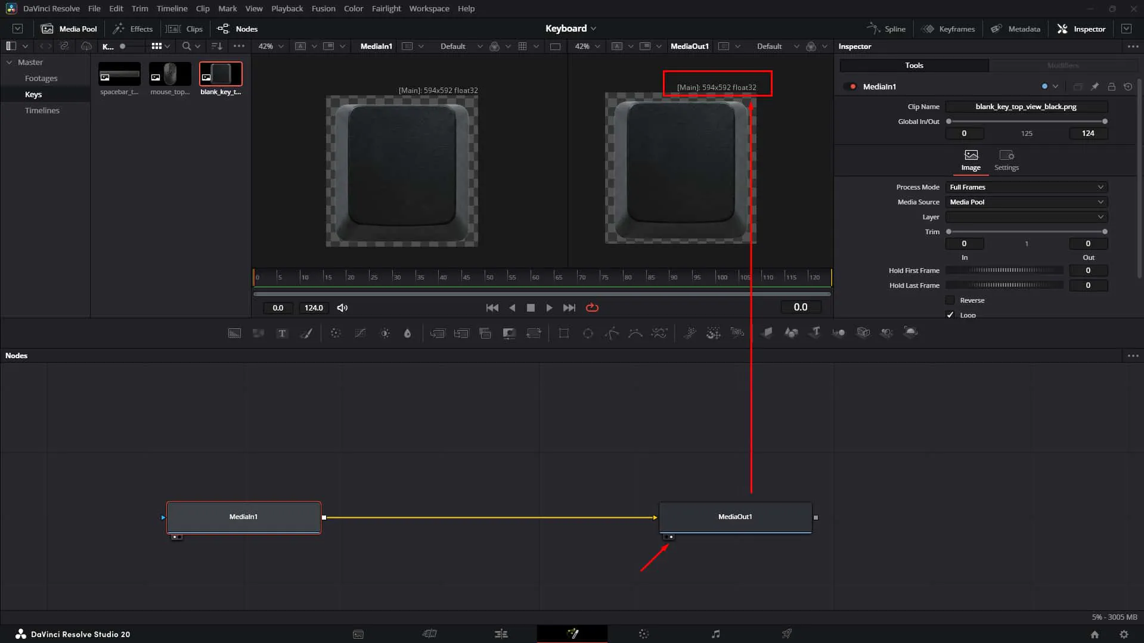Add a Blur node from the toolbar
The width and height of the screenshot is (1144, 643).
pos(408,333)
